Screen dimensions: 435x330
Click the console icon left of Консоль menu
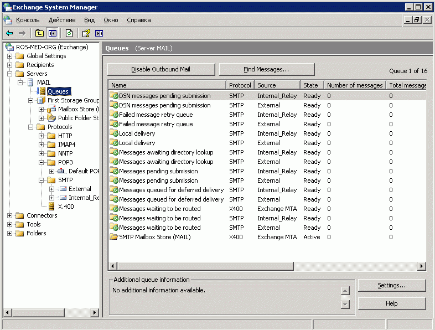pos(8,20)
